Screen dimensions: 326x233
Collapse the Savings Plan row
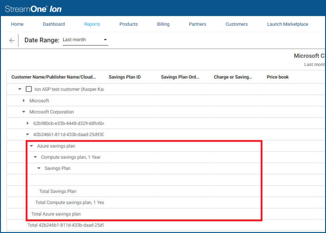39,168
